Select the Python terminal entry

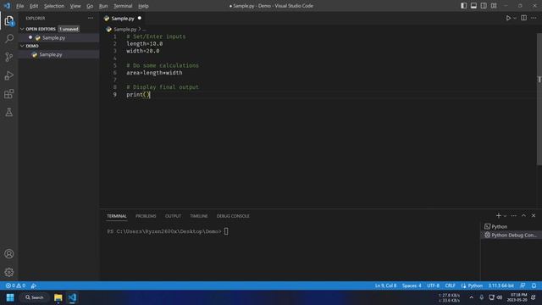[511, 226]
